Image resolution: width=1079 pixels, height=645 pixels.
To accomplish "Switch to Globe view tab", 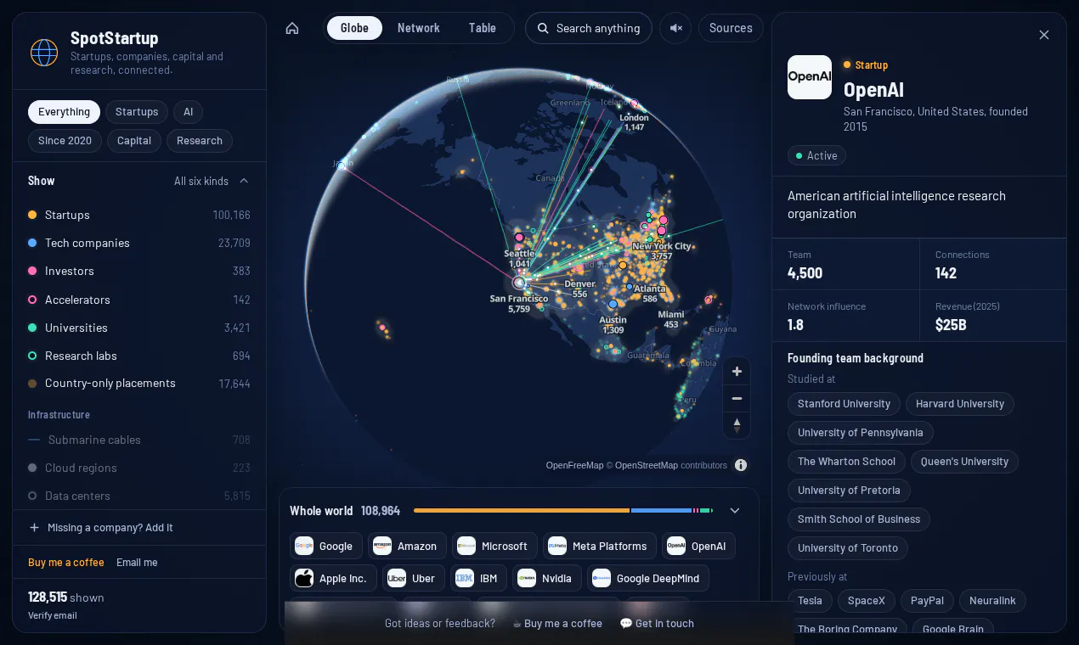I will click(354, 28).
